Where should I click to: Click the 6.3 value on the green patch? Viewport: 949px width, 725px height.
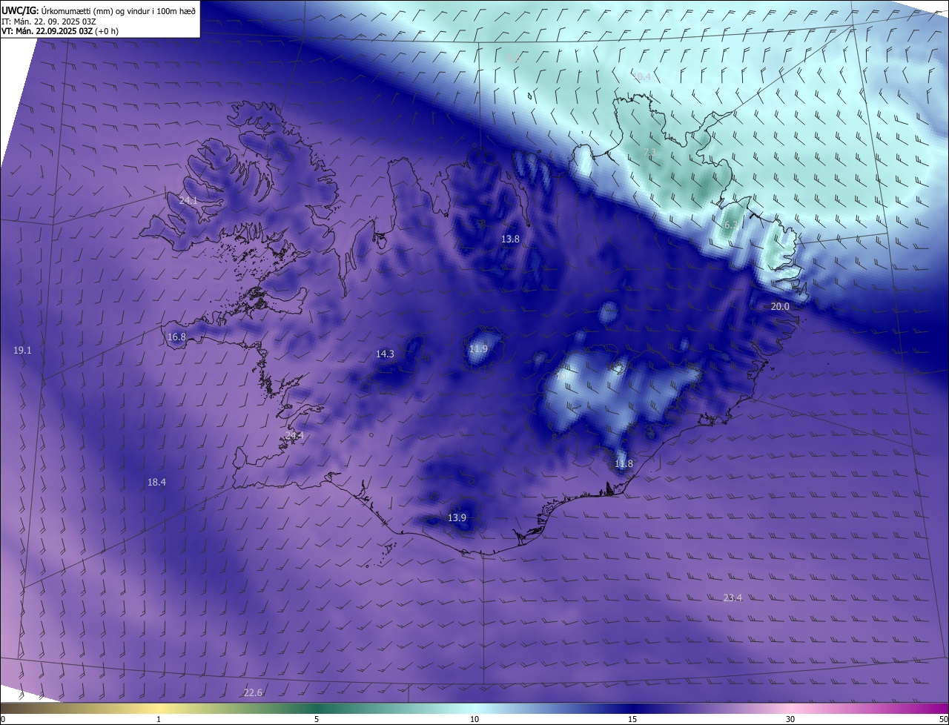tap(731, 225)
